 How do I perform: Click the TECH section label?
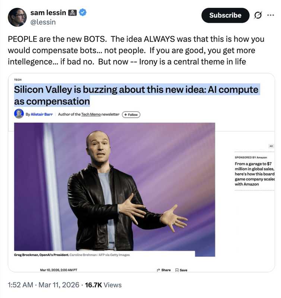18,79
